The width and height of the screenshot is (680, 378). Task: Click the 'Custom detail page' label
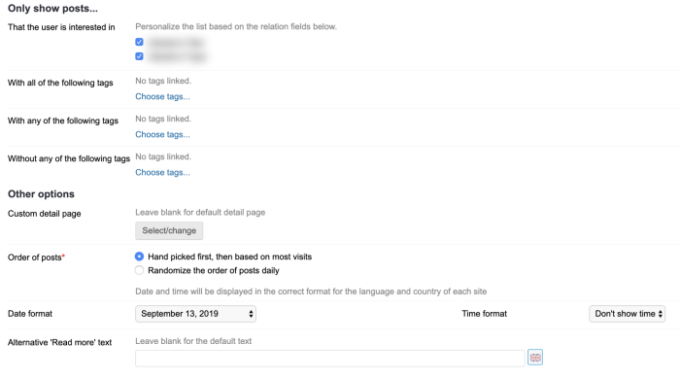[x=45, y=214]
